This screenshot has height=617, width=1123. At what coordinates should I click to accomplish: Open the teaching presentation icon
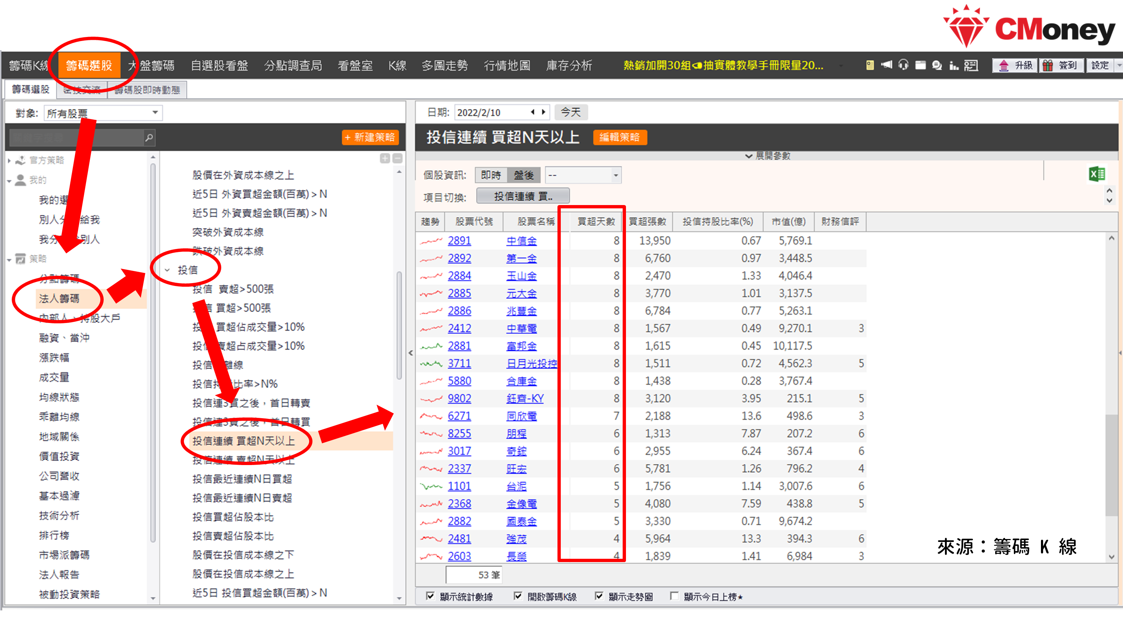pos(971,65)
